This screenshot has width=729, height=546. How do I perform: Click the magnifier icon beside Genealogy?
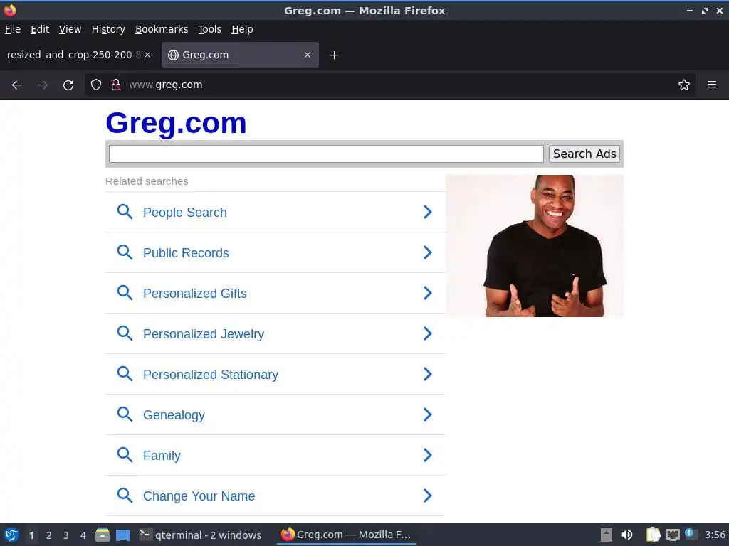coord(125,414)
